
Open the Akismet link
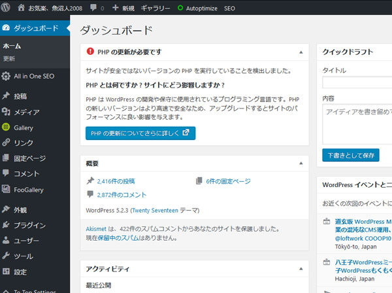point(96,229)
